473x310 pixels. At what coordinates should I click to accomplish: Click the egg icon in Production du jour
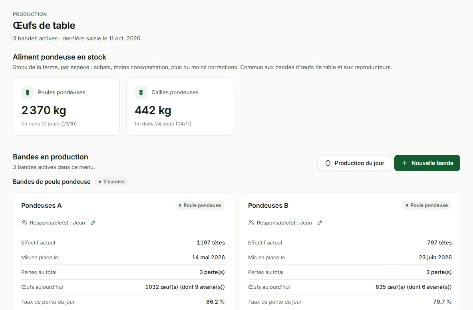point(328,163)
